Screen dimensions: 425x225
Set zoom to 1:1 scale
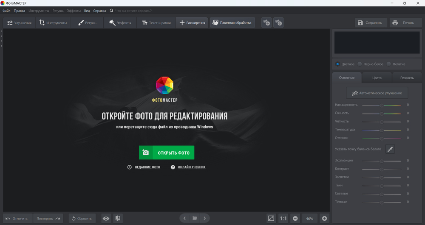(283, 218)
